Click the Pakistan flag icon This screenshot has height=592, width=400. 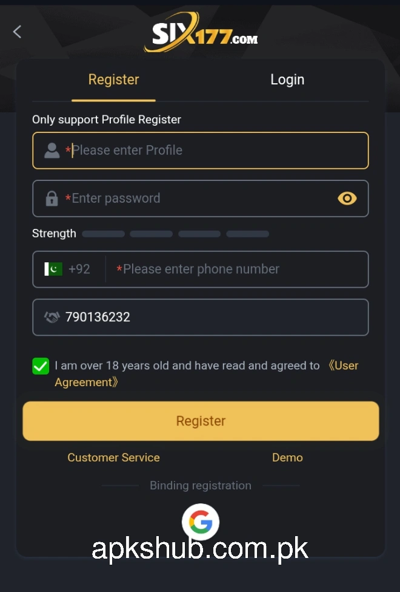coord(55,269)
